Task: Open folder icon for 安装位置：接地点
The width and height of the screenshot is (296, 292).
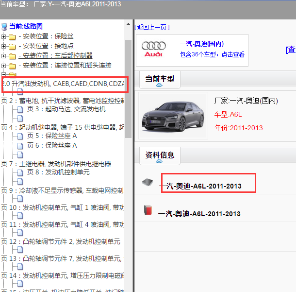Action: coord(12,46)
